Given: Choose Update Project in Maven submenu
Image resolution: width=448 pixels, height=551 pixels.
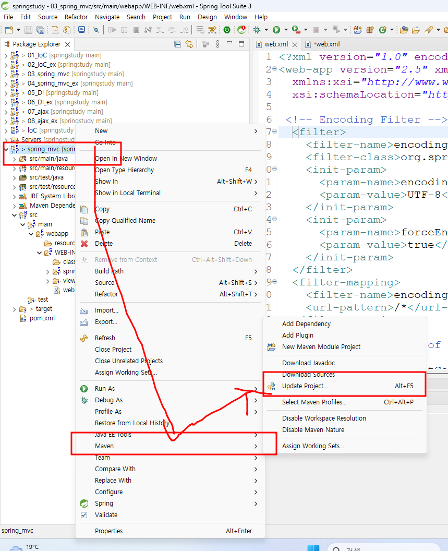Looking at the screenshot, I should tap(344, 386).
